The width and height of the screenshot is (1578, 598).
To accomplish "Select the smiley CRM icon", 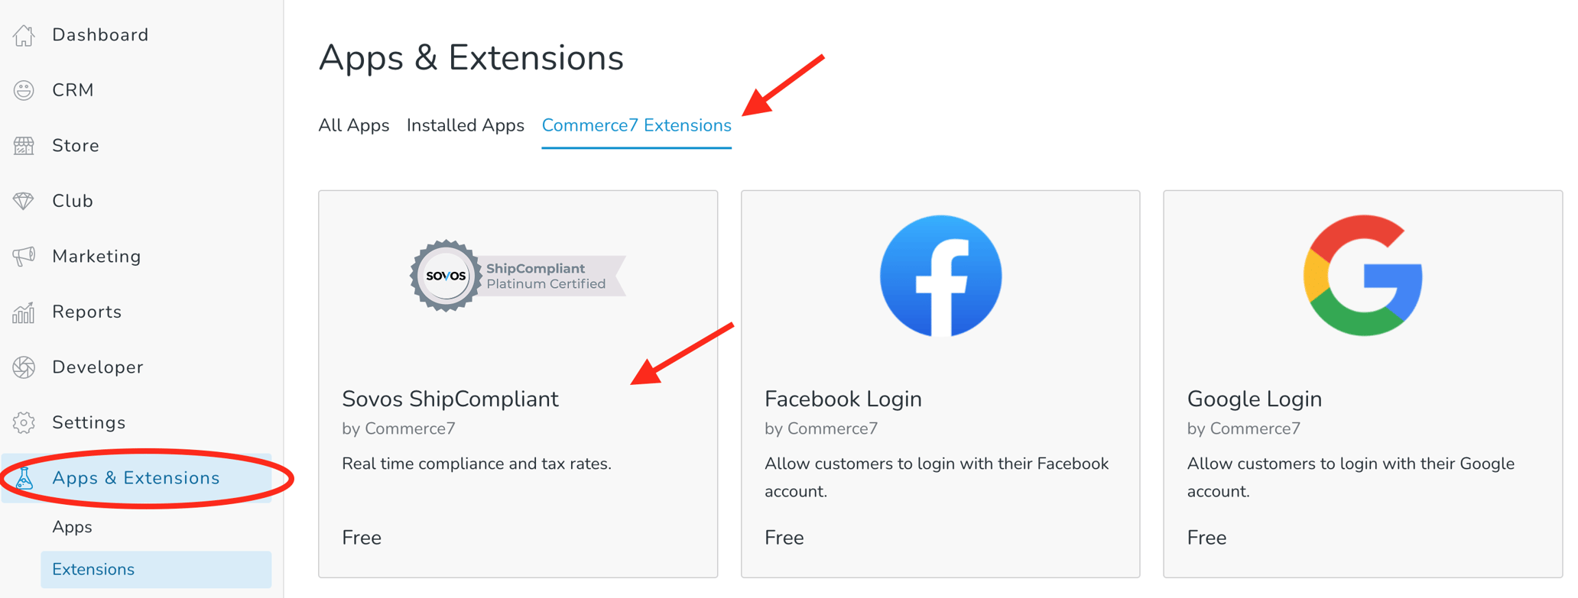I will pyautogui.click(x=24, y=89).
